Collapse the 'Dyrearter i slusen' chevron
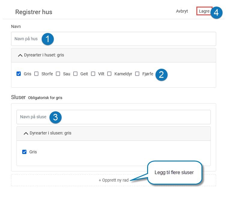The image size is (227, 202). 26,133
